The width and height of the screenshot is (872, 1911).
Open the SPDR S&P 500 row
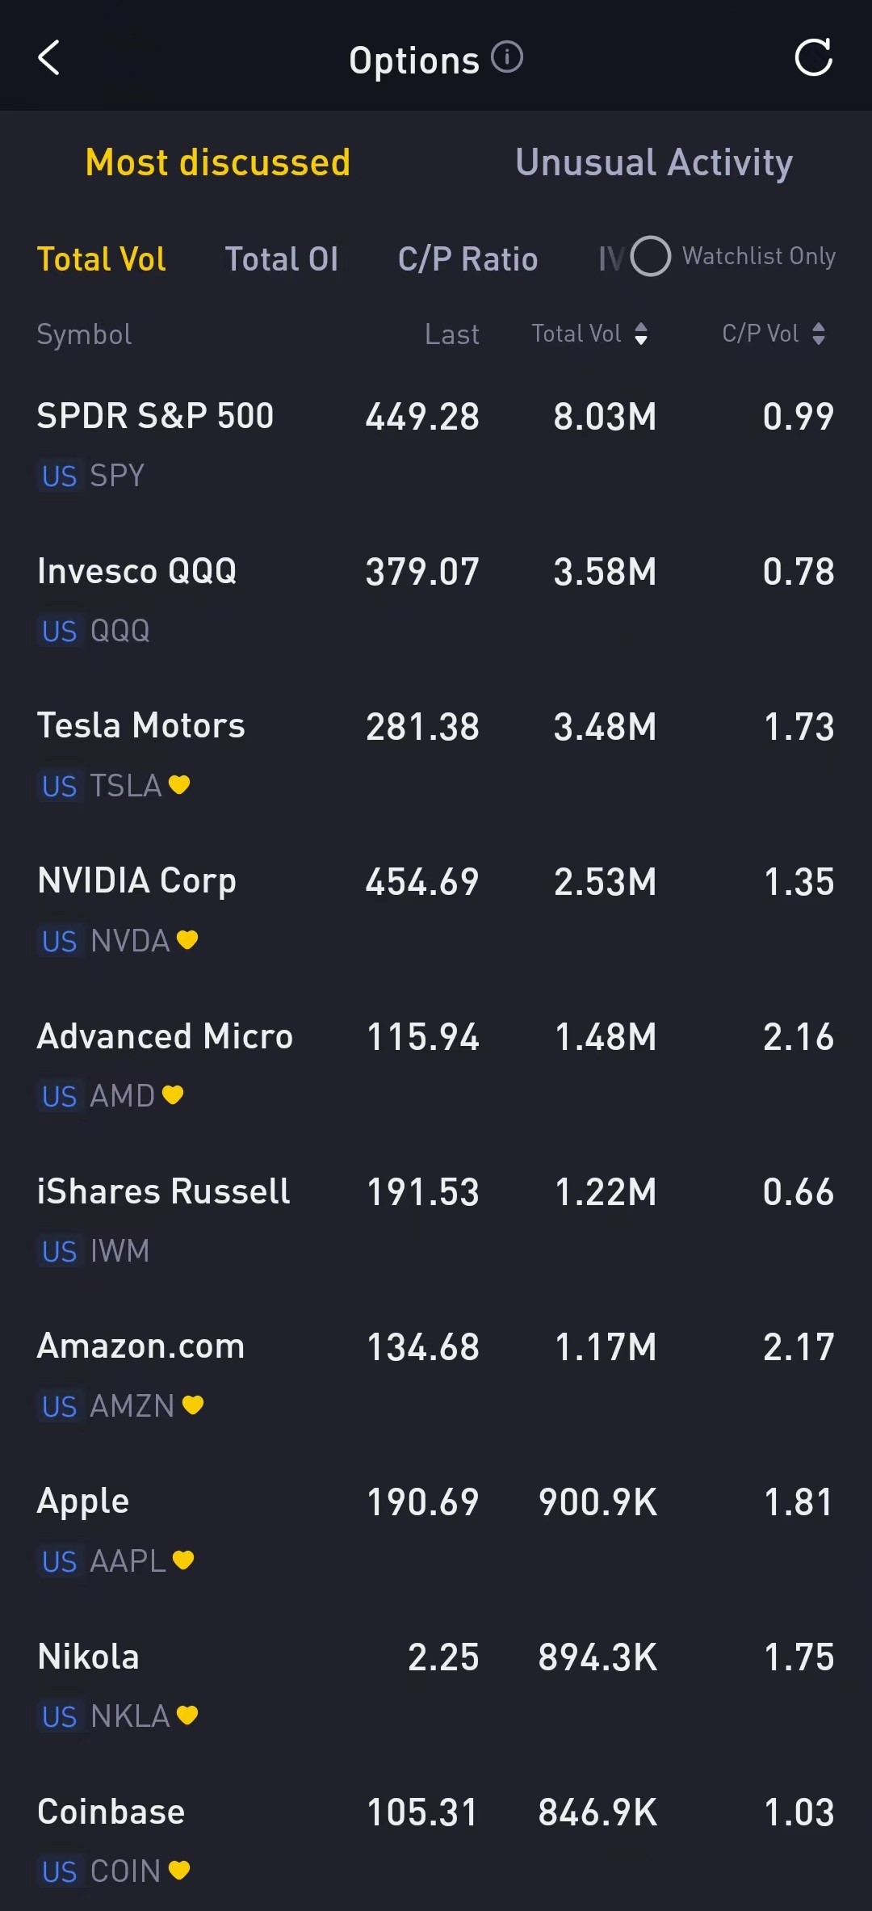(x=436, y=444)
